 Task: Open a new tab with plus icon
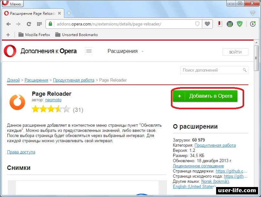[69, 13]
